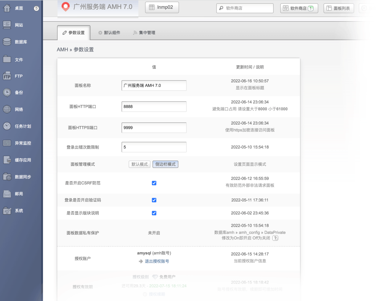Screen dimensions: 384x301
Task: Select the 任务计划 (Task Schedule) icon
Action: (7, 126)
